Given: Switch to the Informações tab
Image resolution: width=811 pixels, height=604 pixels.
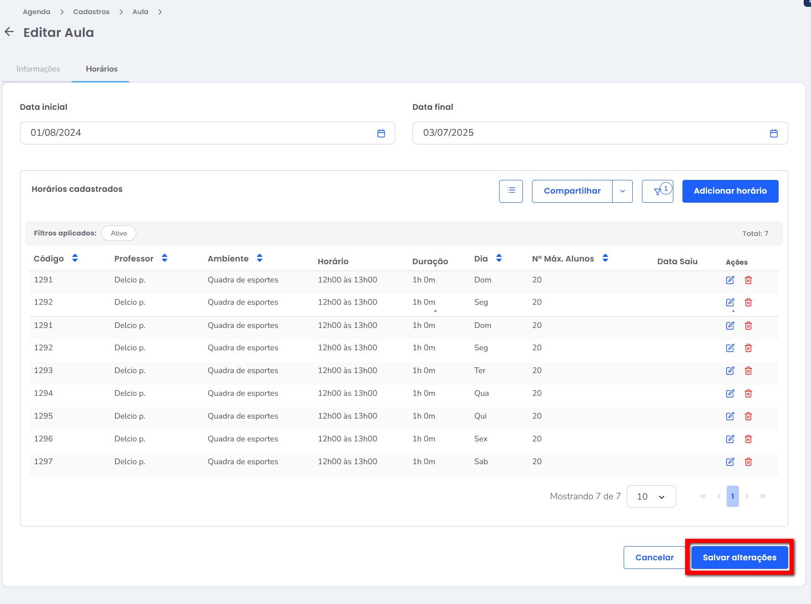Looking at the screenshot, I should (x=38, y=69).
